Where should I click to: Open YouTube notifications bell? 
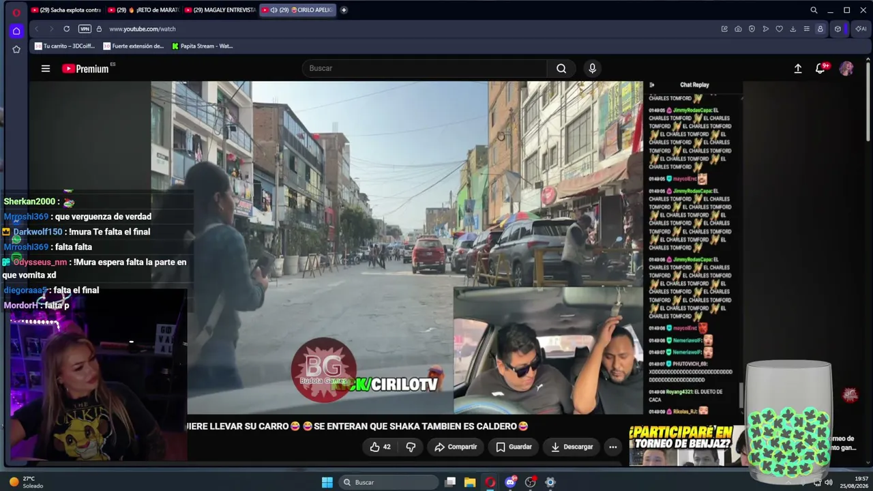(x=821, y=68)
